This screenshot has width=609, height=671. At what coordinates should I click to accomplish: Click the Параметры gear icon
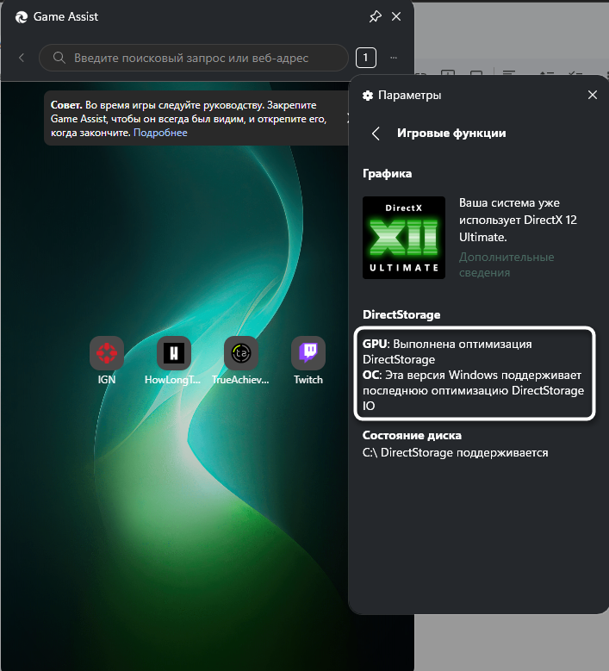[368, 96]
